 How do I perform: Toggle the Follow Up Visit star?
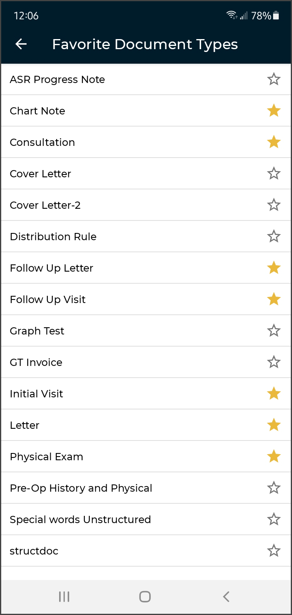tap(273, 299)
